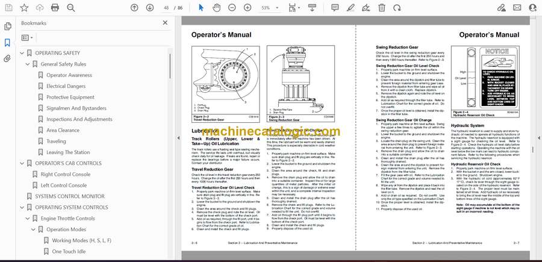The image size is (542, 262).
Task: Zoom in with the plus icon
Action: click(x=248, y=8)
